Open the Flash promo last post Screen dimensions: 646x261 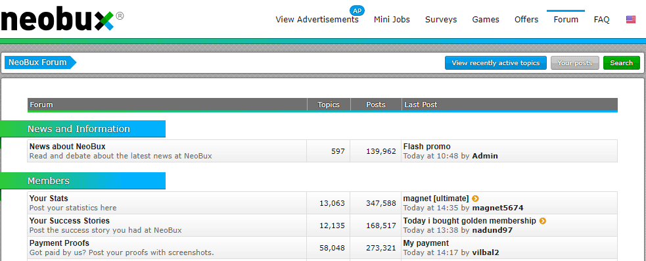(427, 147)
